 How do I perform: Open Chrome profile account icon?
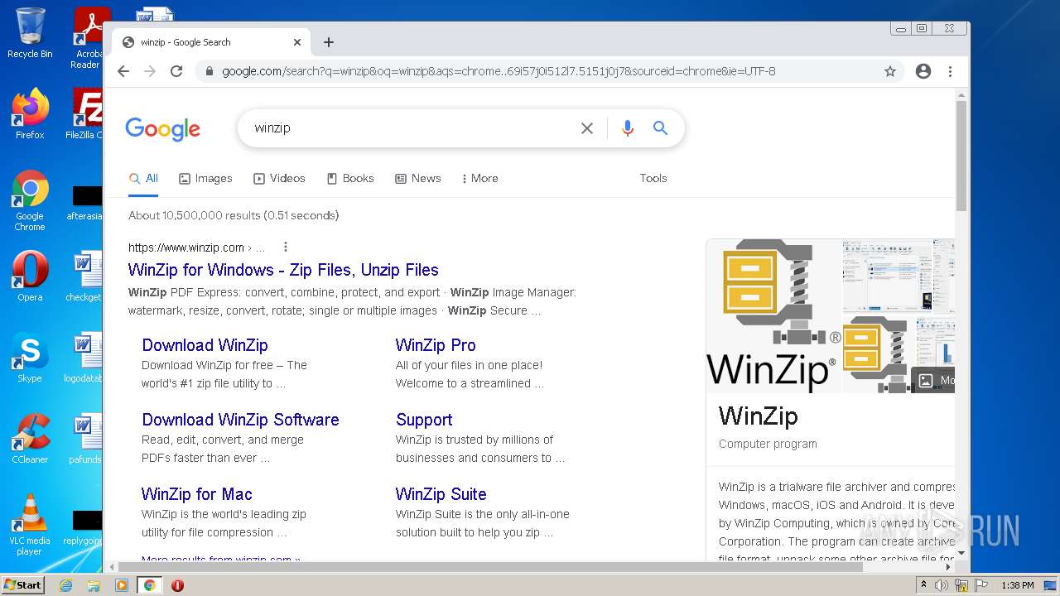coord(923,71)
